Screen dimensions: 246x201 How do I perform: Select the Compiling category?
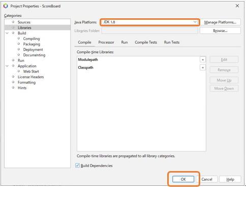[x=32, y=39]
